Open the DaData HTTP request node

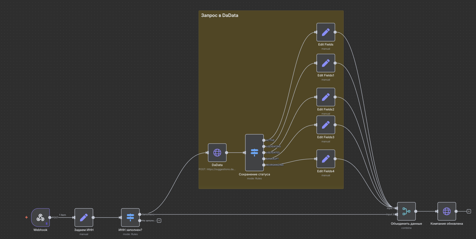tap(217, 153)
